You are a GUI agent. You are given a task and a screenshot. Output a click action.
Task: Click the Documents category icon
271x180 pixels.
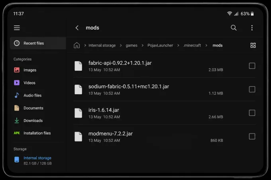tap(17, 108)
